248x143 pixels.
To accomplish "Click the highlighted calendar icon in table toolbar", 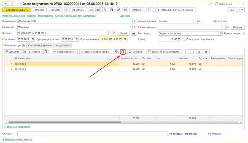I will click(123, 52).
